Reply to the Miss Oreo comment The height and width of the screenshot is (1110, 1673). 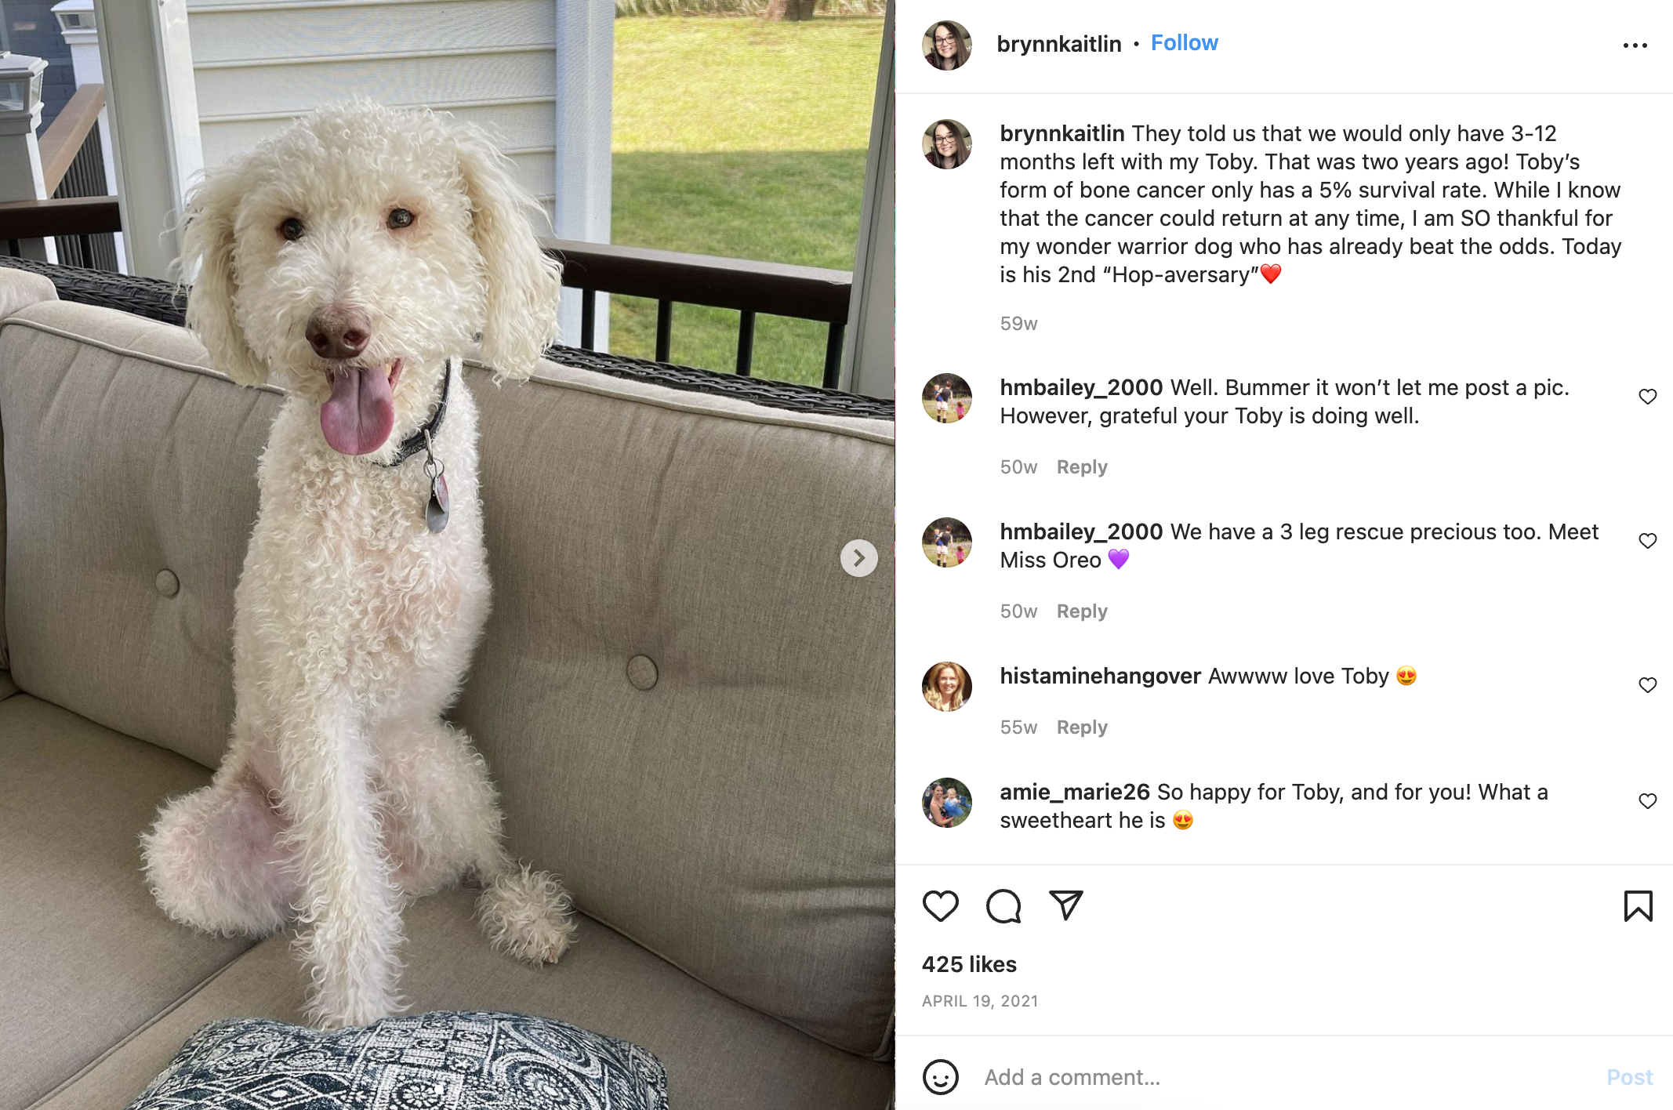[1082, 611]
